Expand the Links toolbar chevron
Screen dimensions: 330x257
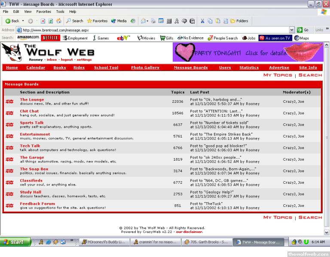click(327, 30)
